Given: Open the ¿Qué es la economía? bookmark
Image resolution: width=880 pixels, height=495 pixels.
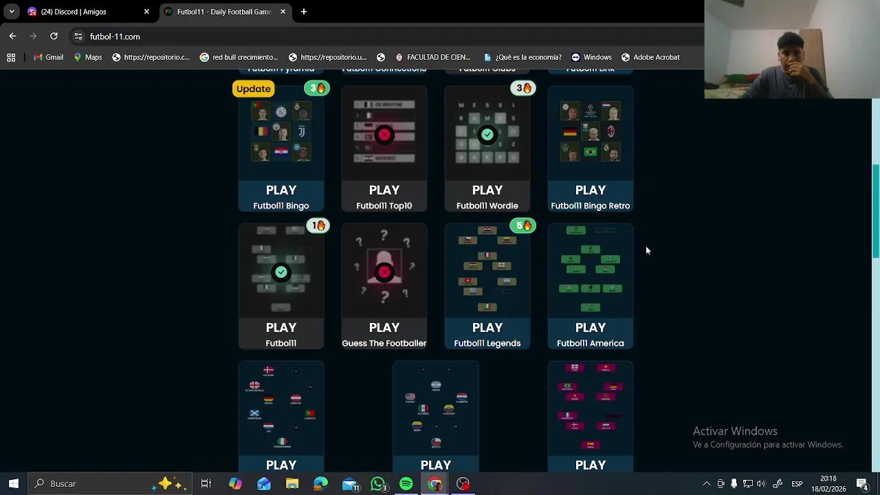Looking at the screenshot, I should (522, 57).
